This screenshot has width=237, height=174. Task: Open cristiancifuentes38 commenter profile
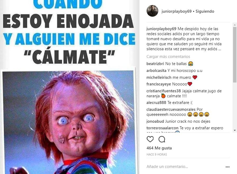coord(164,91)
